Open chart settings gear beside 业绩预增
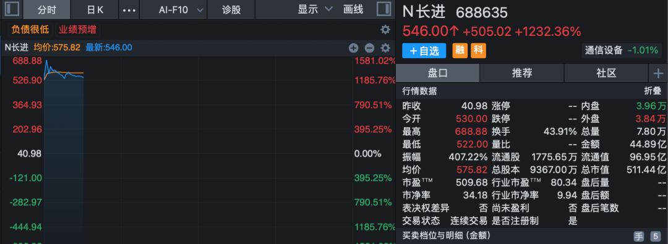 pyautogui.click(x=385, y=30)
